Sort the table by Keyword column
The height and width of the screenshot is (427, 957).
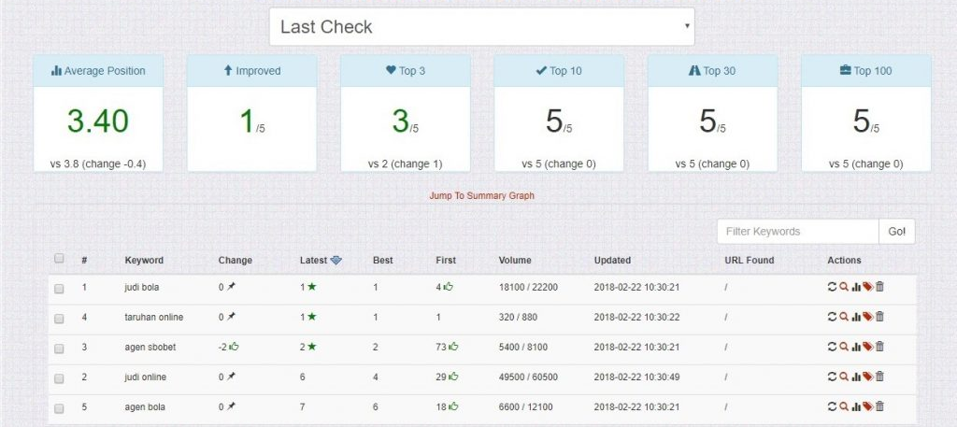(144, 260)
